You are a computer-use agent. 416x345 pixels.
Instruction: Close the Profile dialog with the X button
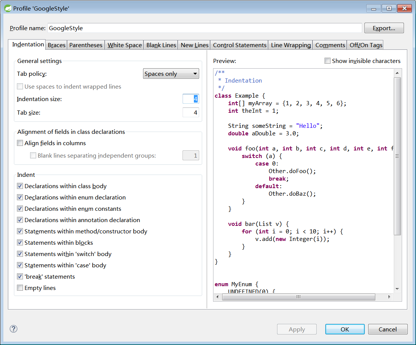click(404, 9)
